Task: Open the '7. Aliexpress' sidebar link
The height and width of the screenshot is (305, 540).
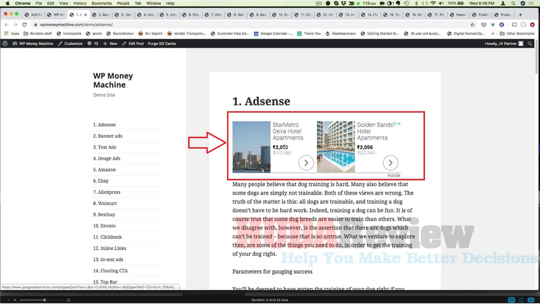Action: click(107, 192)
